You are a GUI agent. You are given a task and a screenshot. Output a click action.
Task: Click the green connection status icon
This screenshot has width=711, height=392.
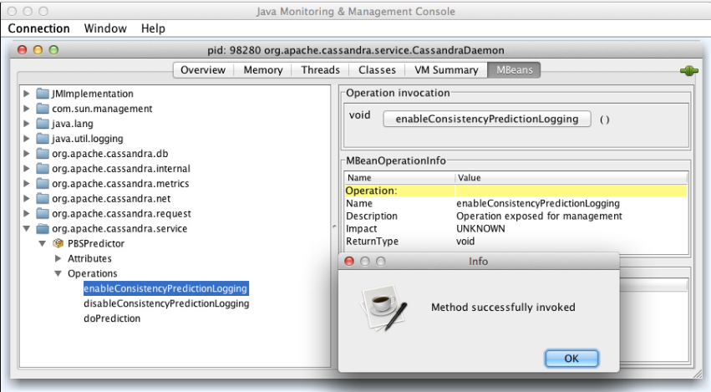(689, 71)
